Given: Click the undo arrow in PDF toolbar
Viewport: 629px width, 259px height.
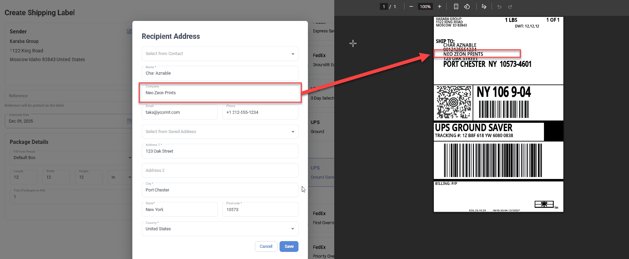Looking at the screenshot, I should [x=499, y=6].
